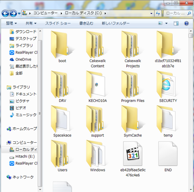The height and width of the screenshot is (192, 194).
Task: Open Hitachi (E:) drive
Action: (22, 156)
